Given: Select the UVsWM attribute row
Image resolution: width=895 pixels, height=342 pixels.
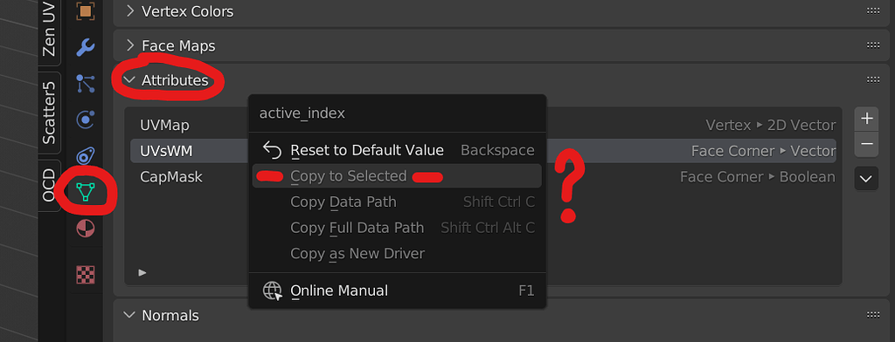Looking at the screenshot, I should [x=482, y=151].
